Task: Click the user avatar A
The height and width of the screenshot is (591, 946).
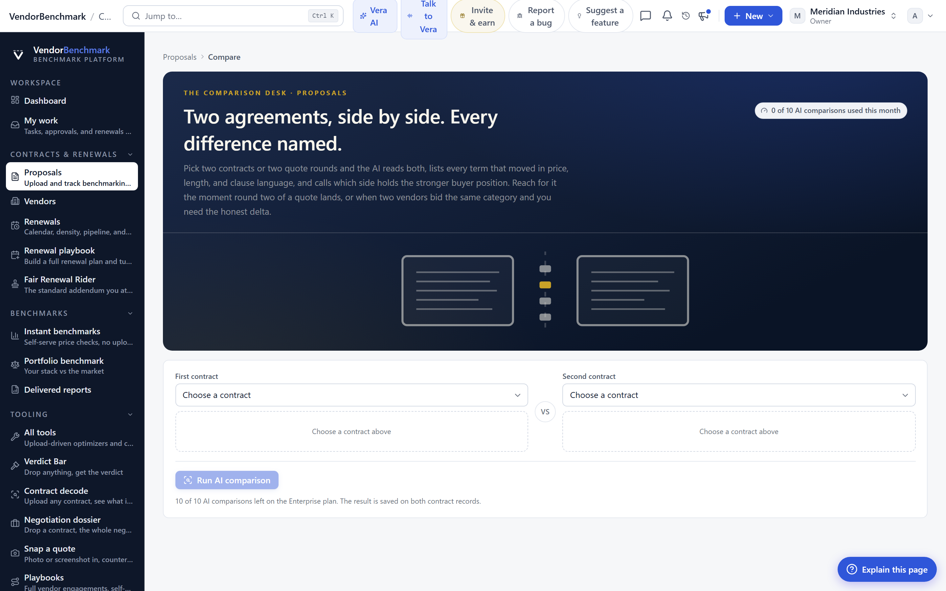Action: coord(915,16)
